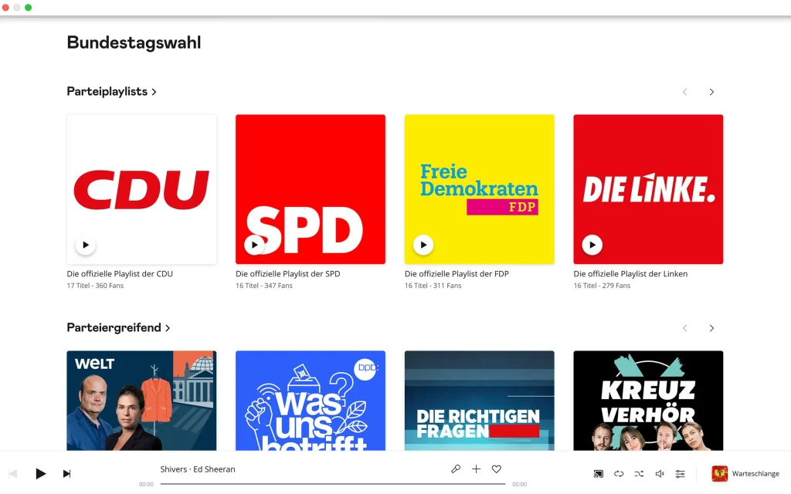791x494 pixels.
Task: Open the 'Die richtigen Fragen' cover
Action: pyautogui.click(x=479, y=401)
